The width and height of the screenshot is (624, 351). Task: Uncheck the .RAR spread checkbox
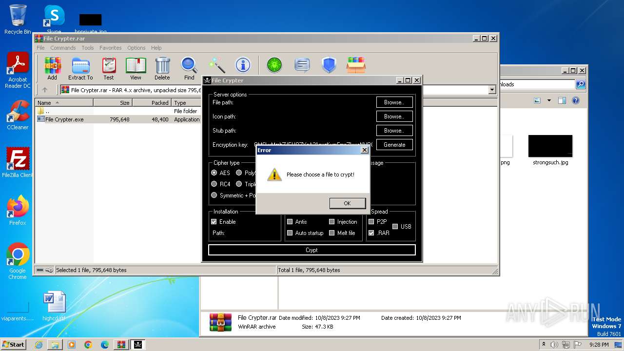tap(371, 233)
